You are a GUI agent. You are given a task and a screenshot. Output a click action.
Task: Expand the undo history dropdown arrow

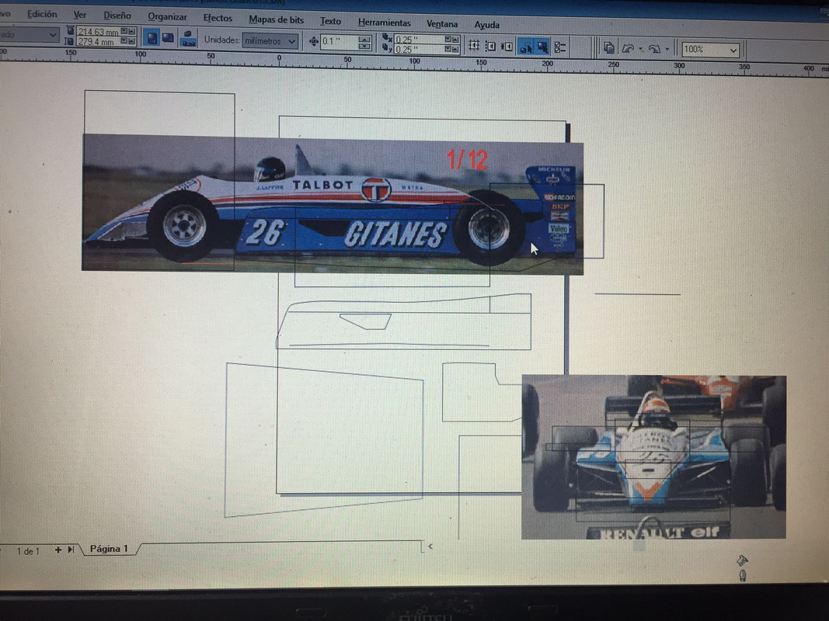click(x=641, y=50)
